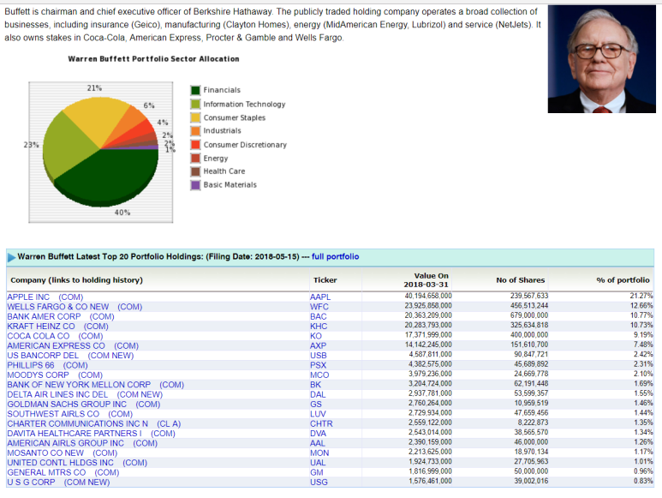Image resolution: width=662 pixels, height=498 pixels.
Task: Open MOSANTO CO NEW company link
Action: (62, 453)
